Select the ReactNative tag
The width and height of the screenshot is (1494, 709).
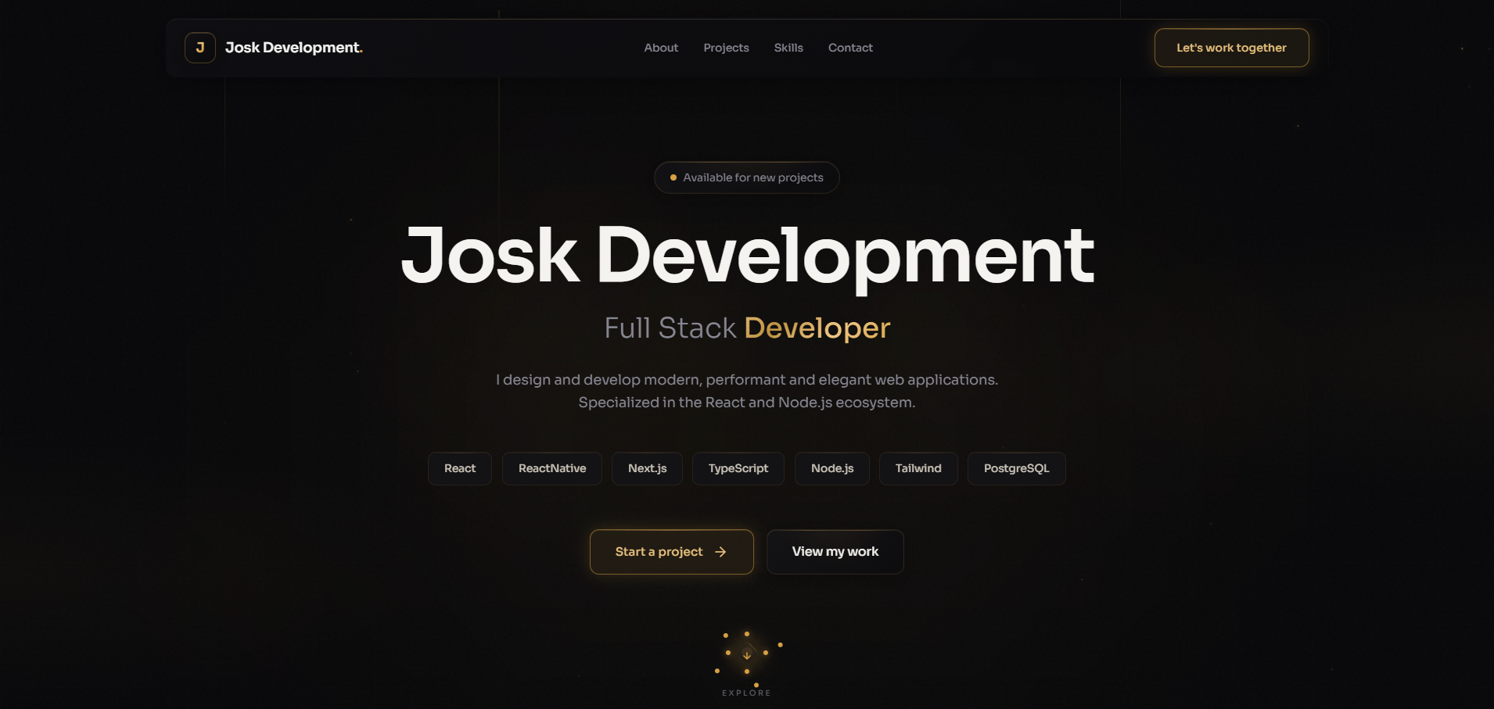point(552,468)
